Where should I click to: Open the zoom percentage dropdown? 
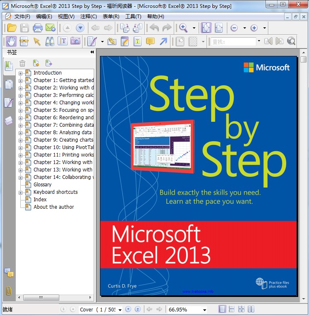[x=204, y=310]
